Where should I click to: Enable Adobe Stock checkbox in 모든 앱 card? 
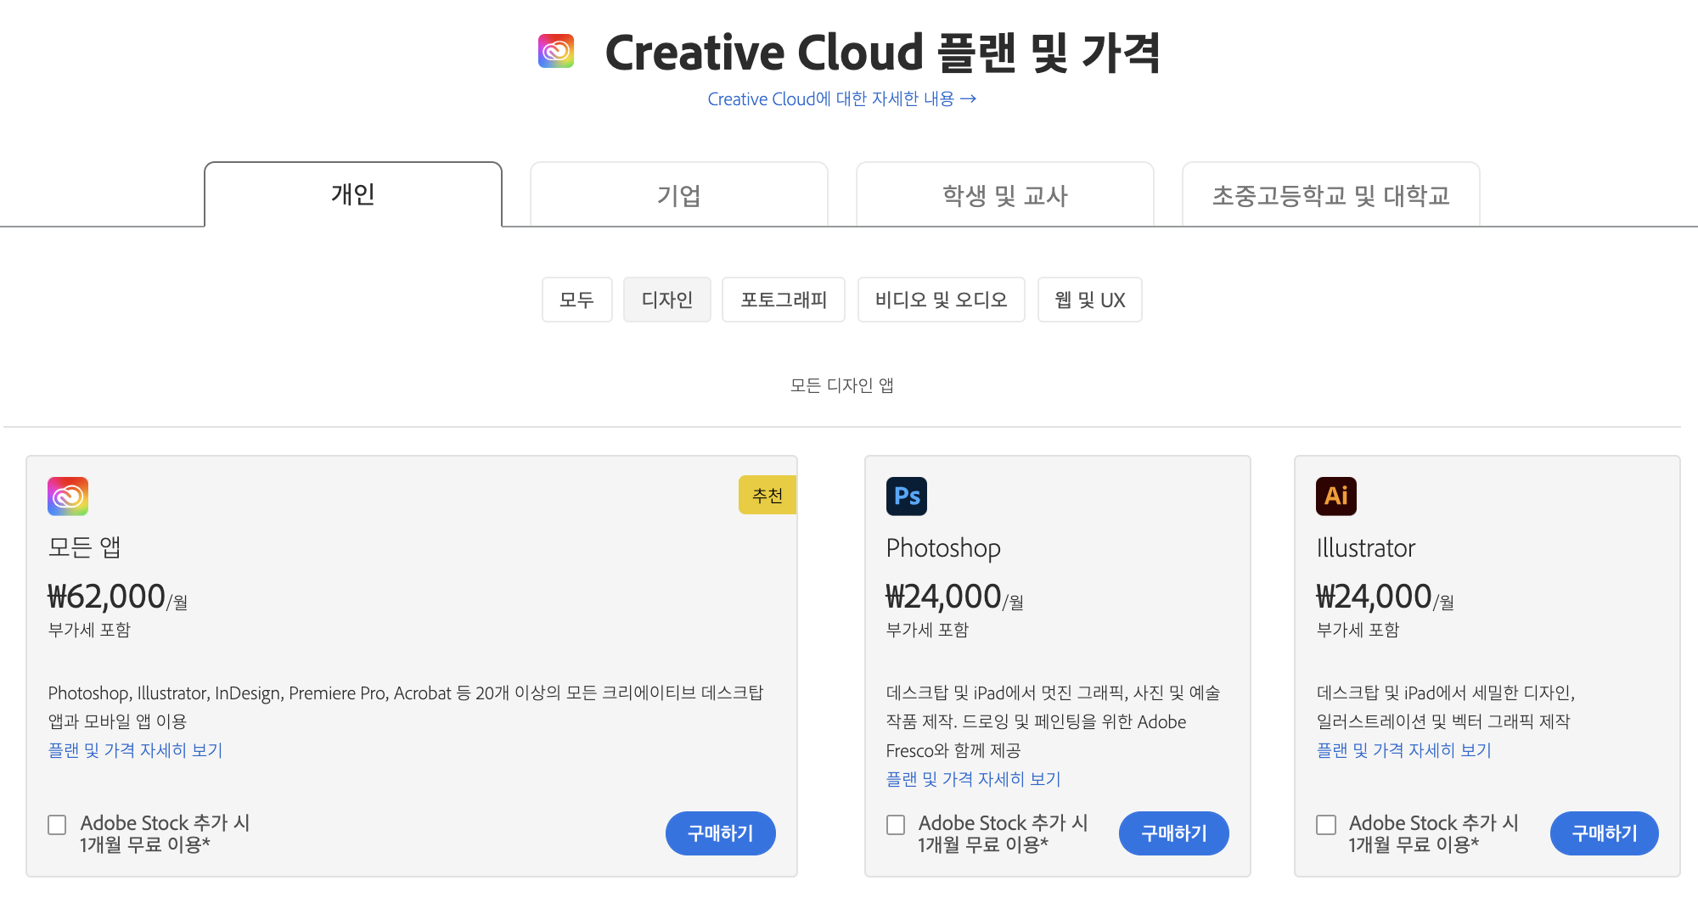pyautogui.click(x=57, y=825)
